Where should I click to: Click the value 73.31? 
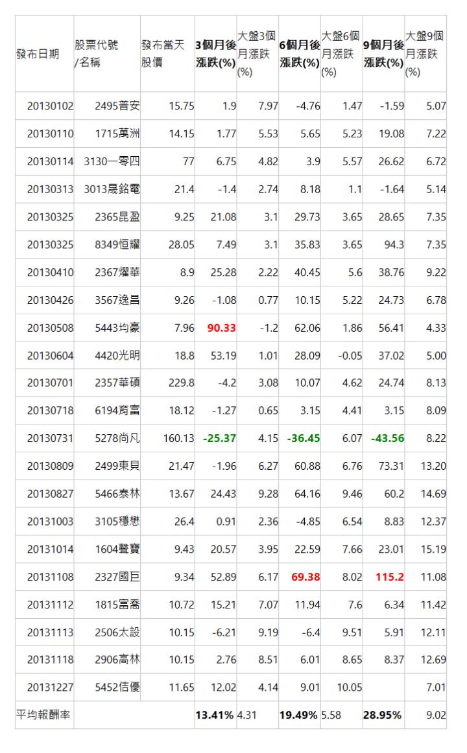(x=392, y=467)
